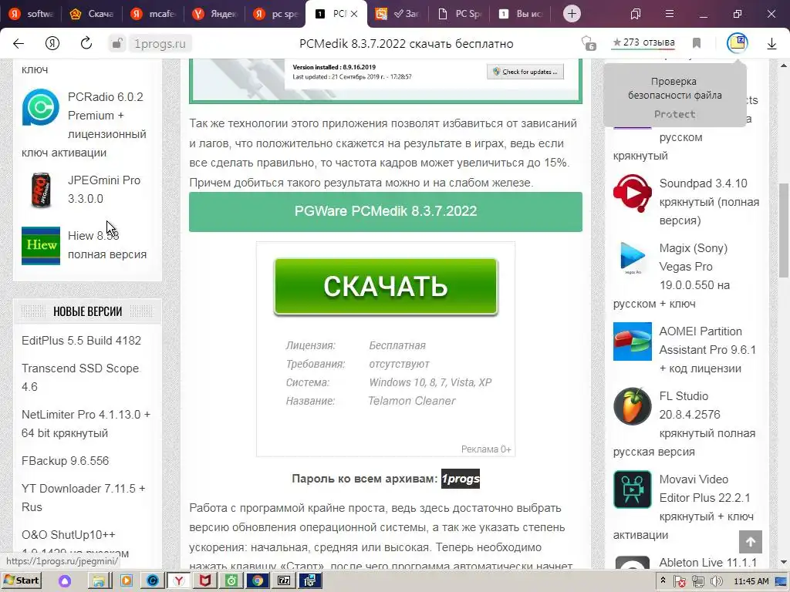Screen dimensions: 790x592
Task: Click the volume speaker tray icon
Action: (x=716, y=581)
